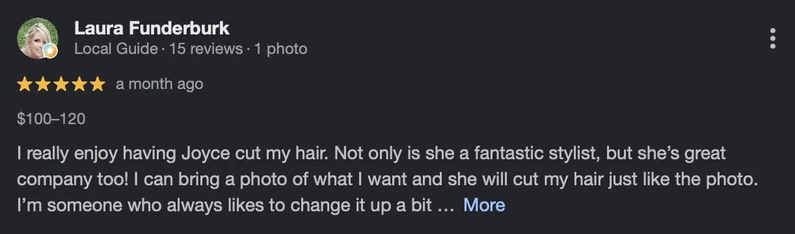Click the second rating star
This screenshot has height=234, width=795.
tap(43, 84)
